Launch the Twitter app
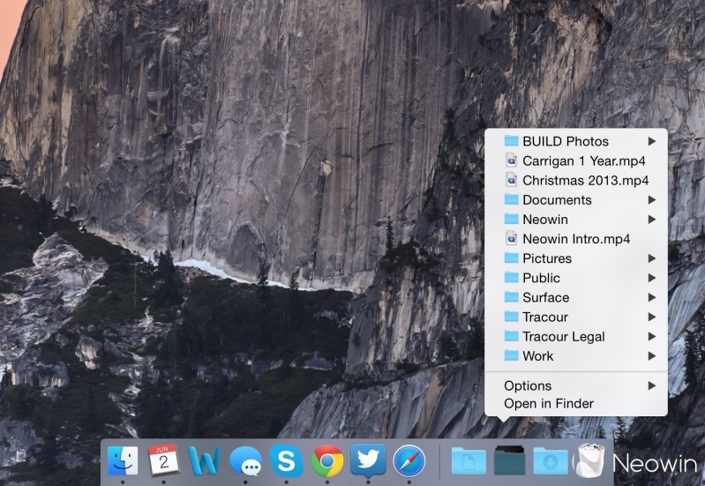705x486 pixels. [367, 460]
